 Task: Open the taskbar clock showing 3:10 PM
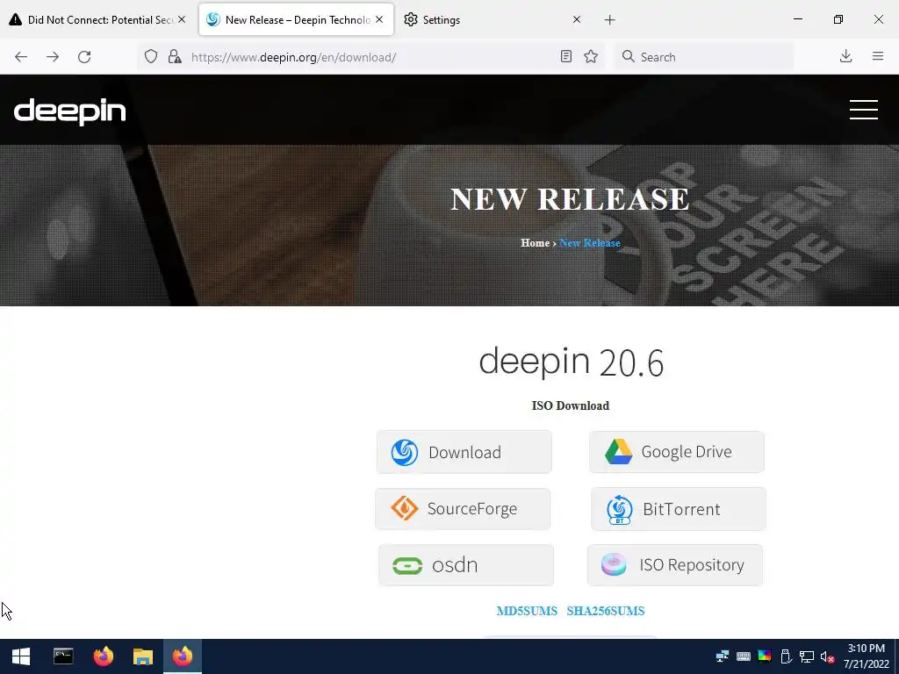click(x=867, y=656)
